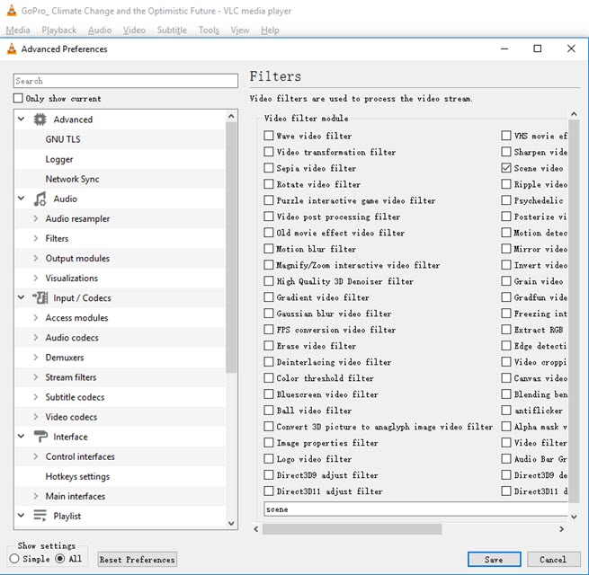
Task: Check the antiflicker filter checkbox
Action: tap(506, 411)
